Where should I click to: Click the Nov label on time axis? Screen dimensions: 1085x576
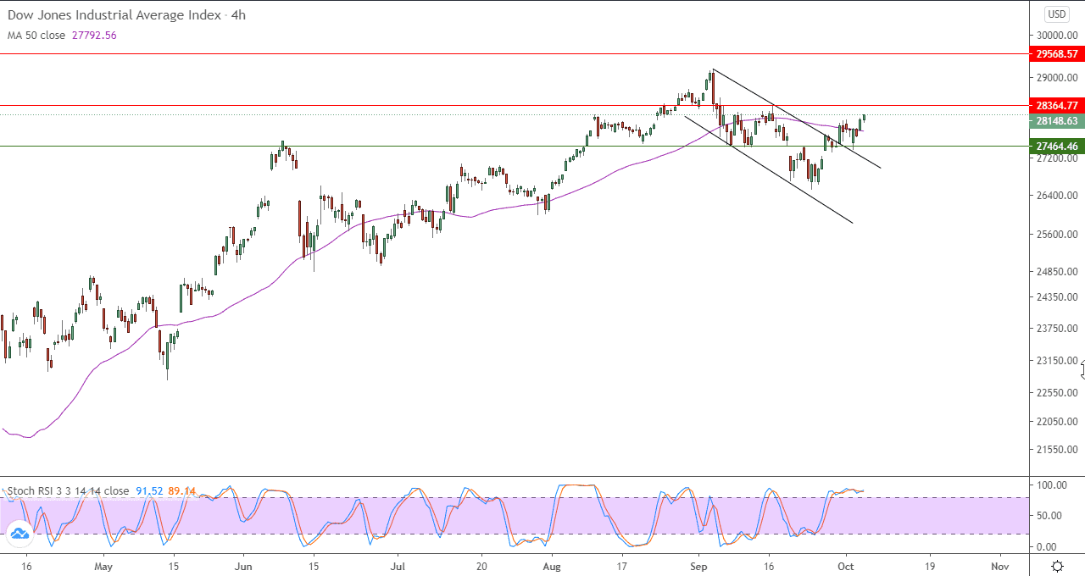click(999, 566)
